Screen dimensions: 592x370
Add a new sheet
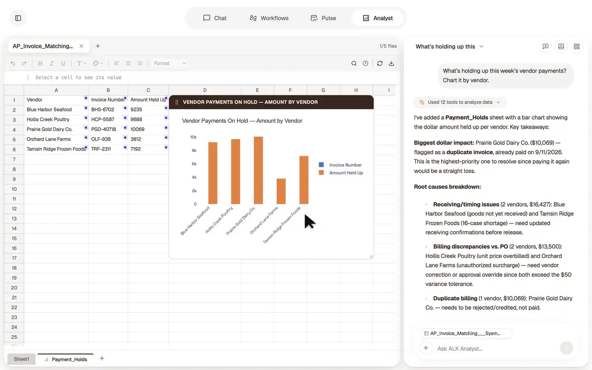[x=102, y=359]
